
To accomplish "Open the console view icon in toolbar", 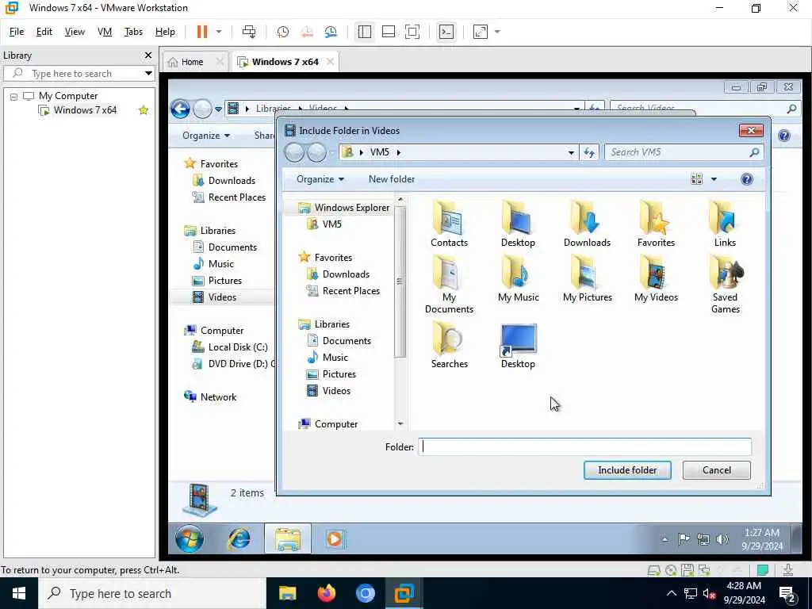I will pyautogui.click(x=446, y=32).
